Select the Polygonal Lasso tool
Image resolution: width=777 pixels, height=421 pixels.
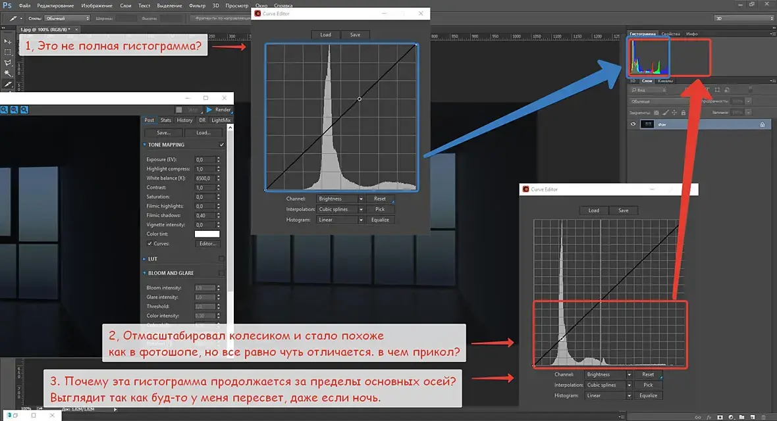pyautogui.click(x=7, y=63)
